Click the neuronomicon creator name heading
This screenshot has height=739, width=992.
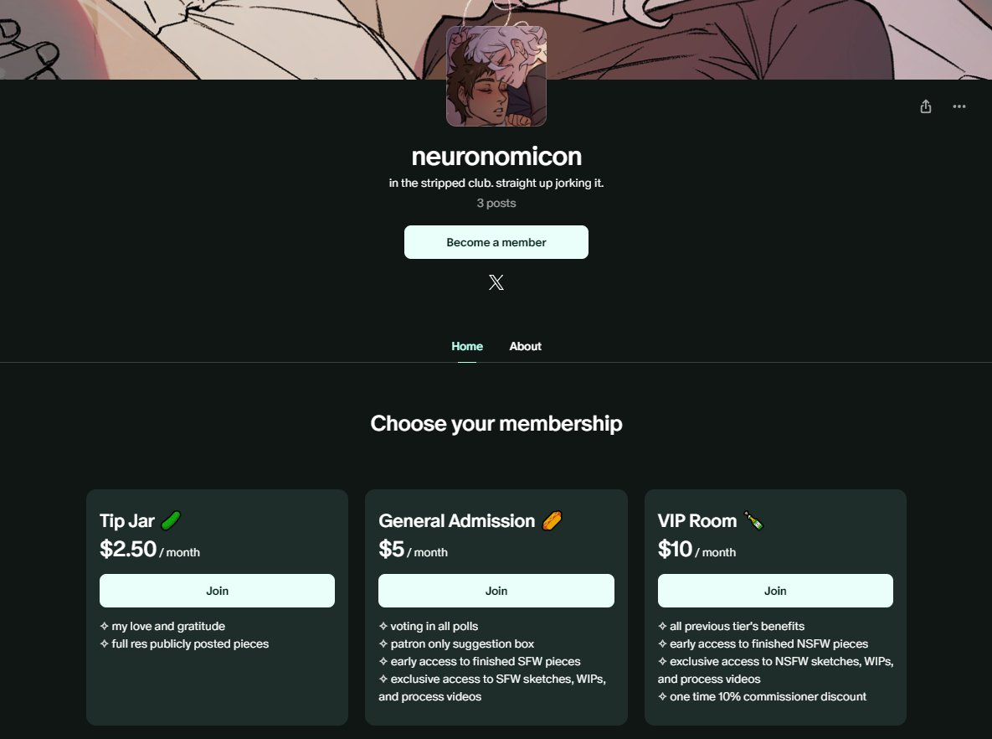click(496, 157)
